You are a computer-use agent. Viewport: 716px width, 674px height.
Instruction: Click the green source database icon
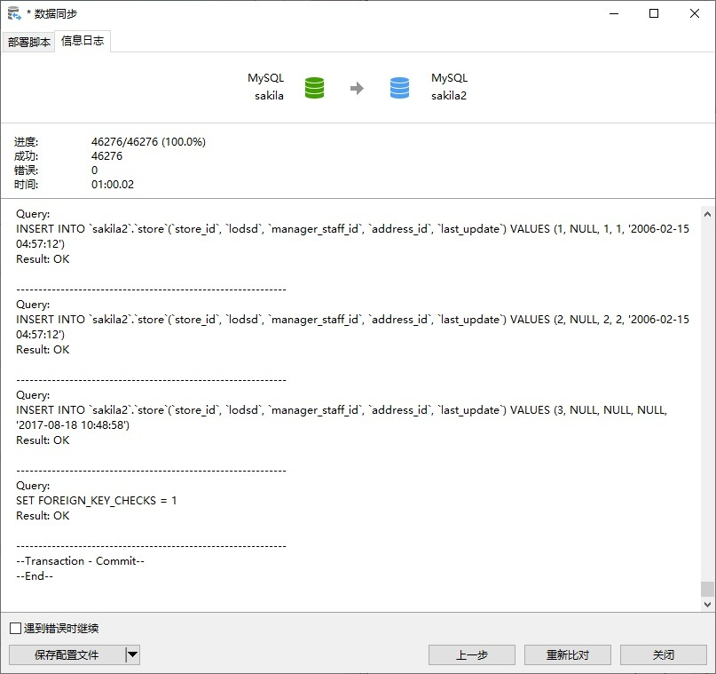(x=314, y=88)
